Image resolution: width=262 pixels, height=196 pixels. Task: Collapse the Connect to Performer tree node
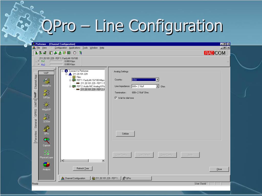point(62,71)
